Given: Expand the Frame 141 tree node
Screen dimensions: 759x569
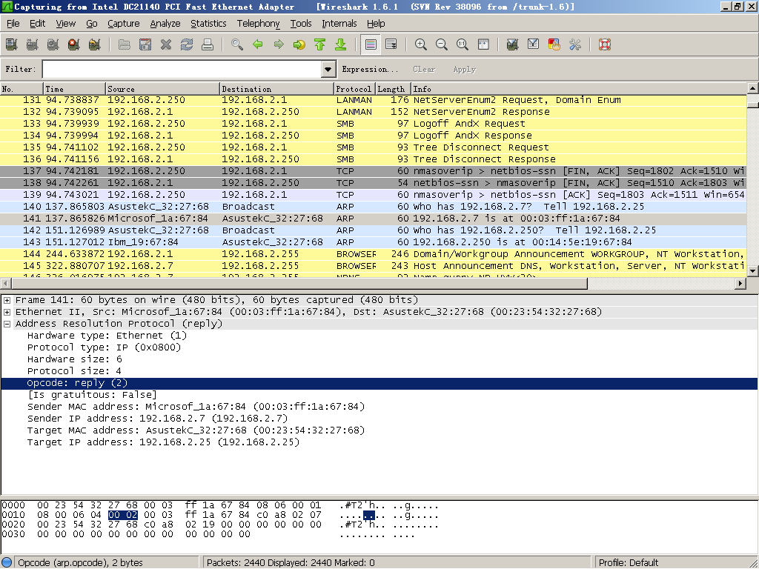Looking at the screenshot, I should 7,300.
